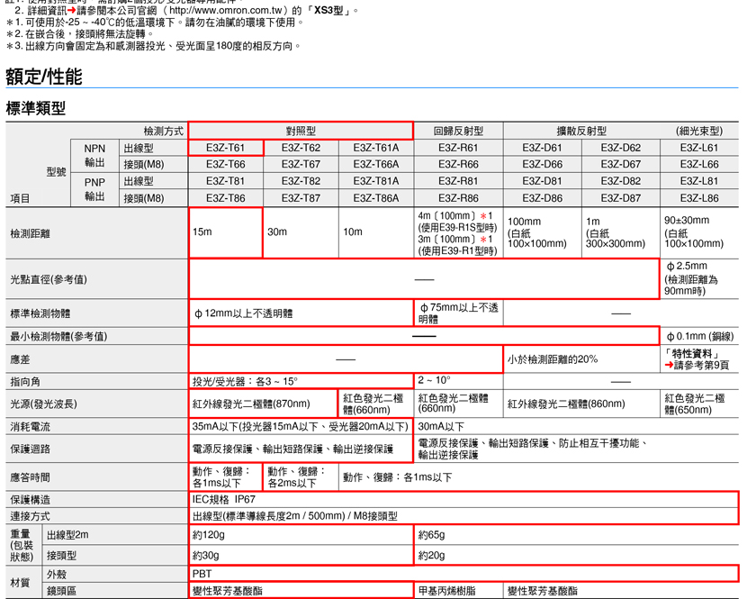747x599 pixels.
Task: Click the '指向角' row label
Action: click(x=25, y=382)
